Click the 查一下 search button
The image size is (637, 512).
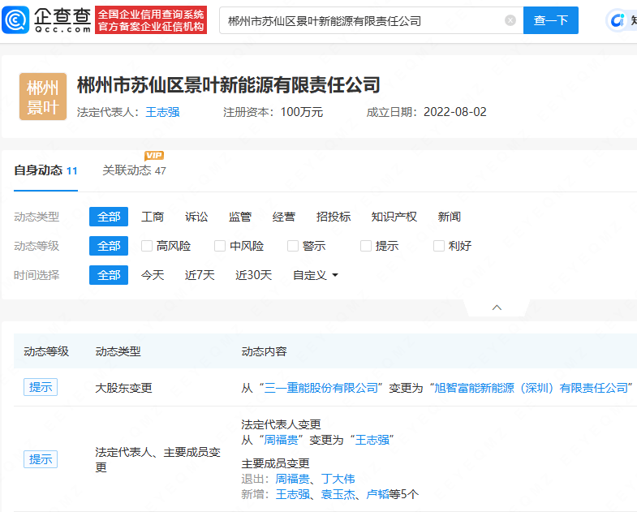[550, 20]
